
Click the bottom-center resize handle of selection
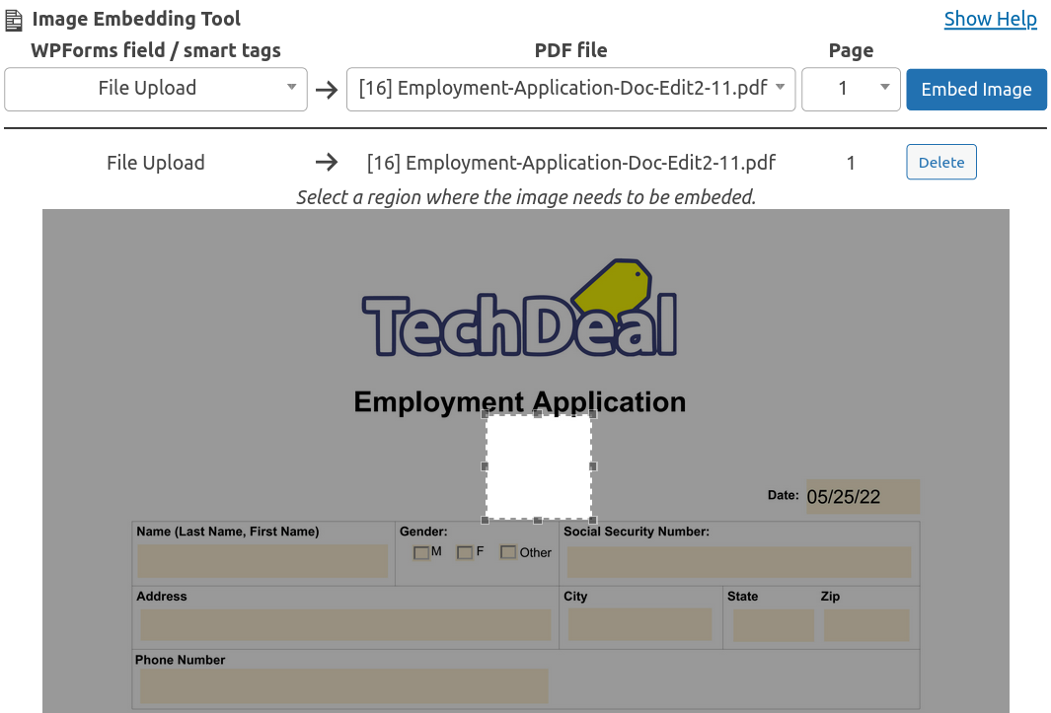(538, 520)
